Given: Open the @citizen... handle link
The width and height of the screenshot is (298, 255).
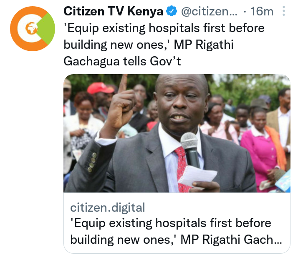Looking at the screenshot, I should click(209, 11).
